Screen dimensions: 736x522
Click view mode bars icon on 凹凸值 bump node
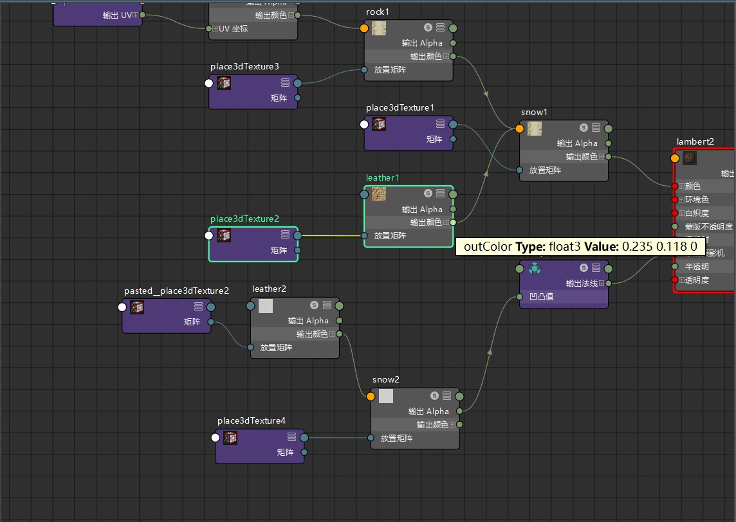596,268
